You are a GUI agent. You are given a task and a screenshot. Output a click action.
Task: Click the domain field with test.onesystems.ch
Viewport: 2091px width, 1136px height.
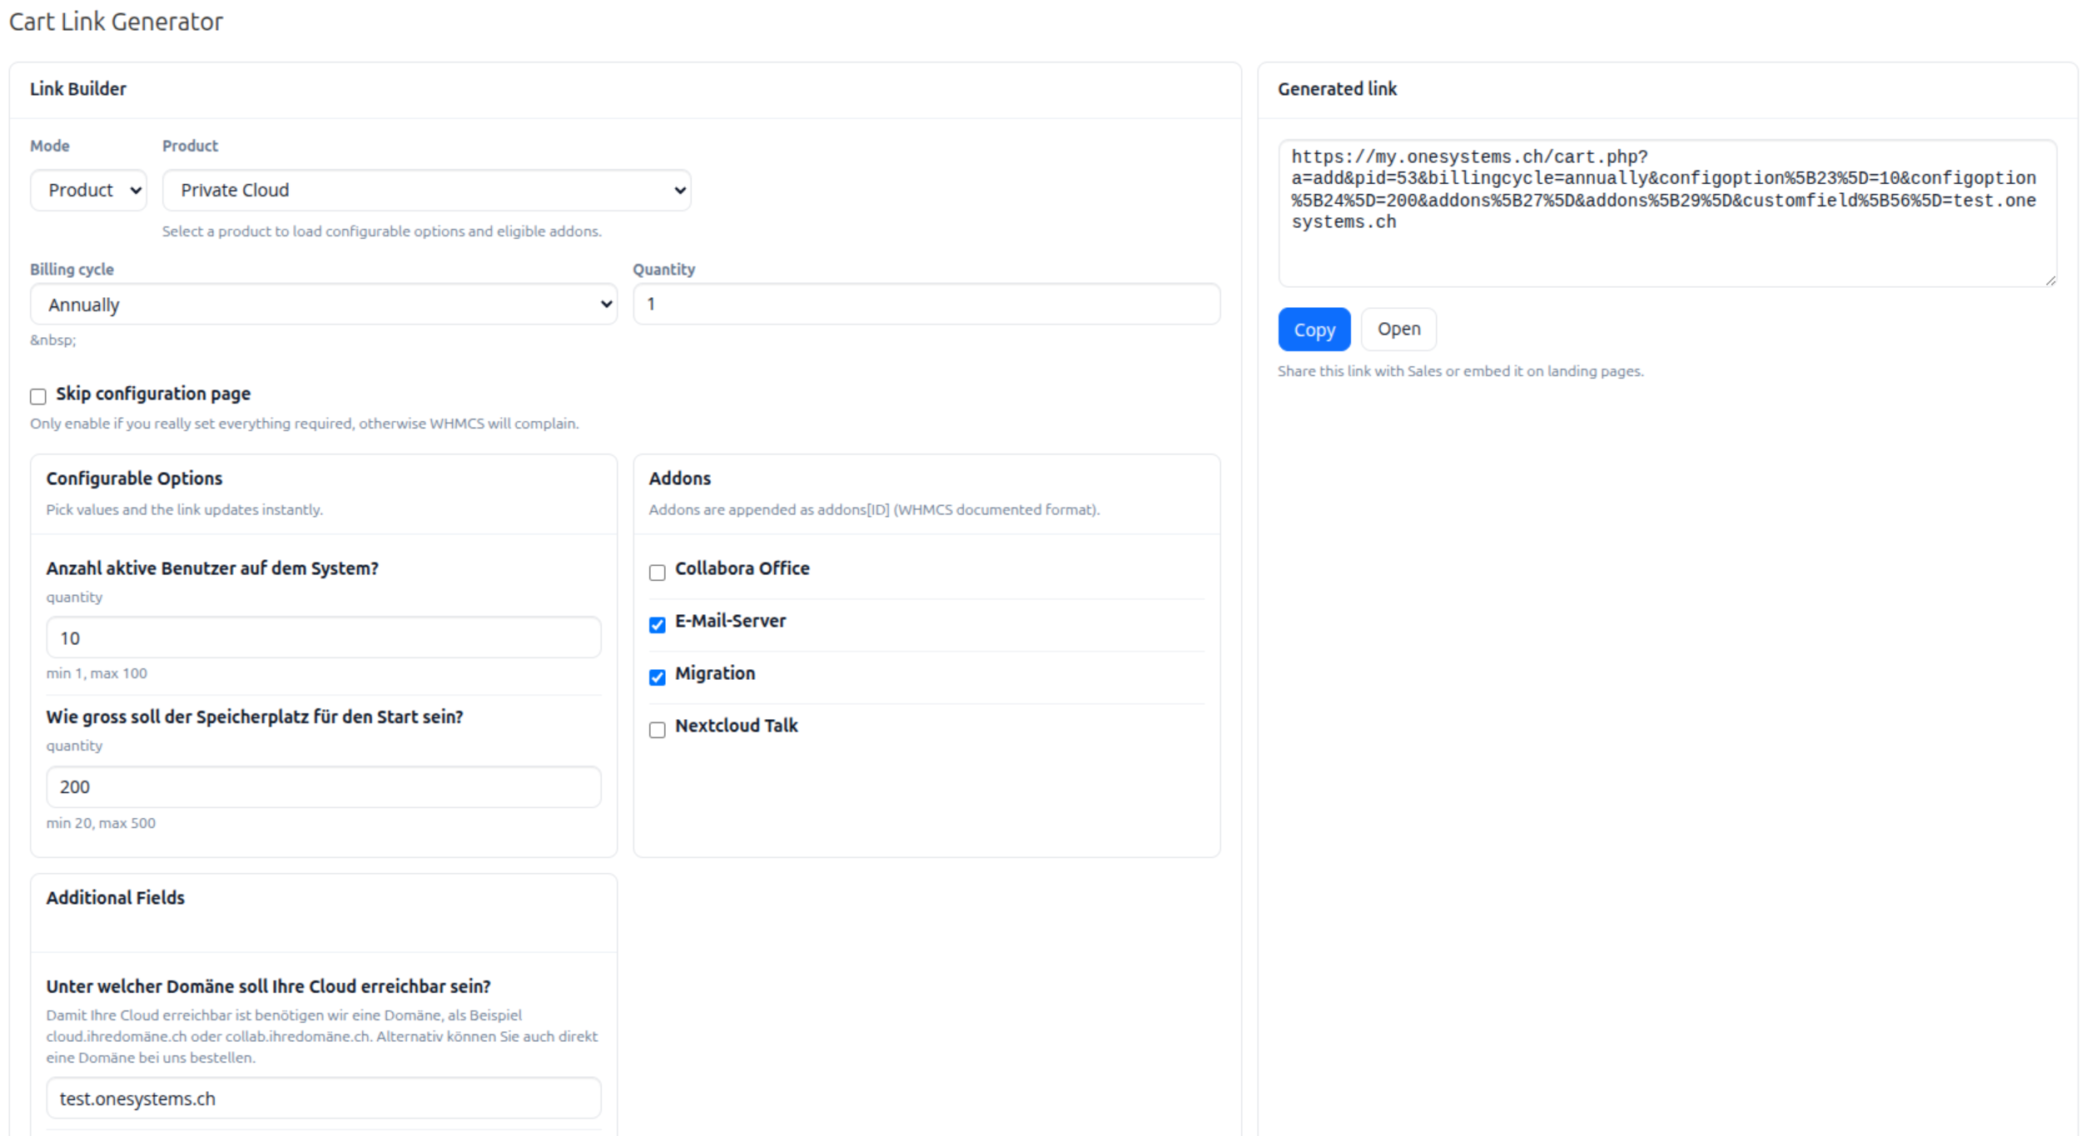click(x=323, y=1099)
